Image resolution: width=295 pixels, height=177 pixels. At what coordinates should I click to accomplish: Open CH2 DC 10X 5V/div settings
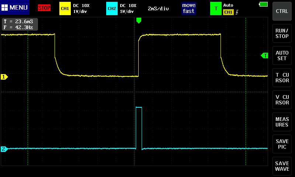click(128, 8)
